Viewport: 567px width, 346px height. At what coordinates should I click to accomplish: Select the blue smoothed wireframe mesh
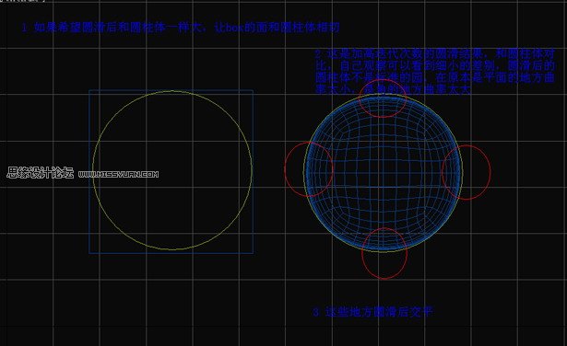pos(383,172)
